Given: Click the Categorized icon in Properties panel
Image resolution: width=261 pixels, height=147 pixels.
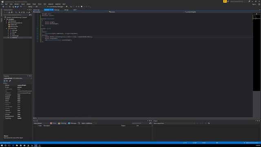Looking at the screenshot, I should click(4, 81).
